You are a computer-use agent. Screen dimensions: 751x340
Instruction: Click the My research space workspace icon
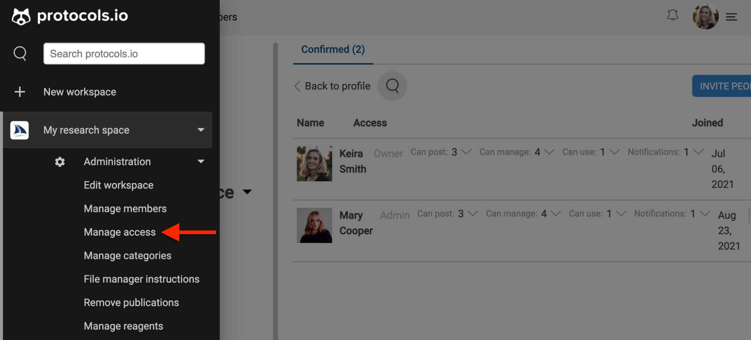pos(20,130)
